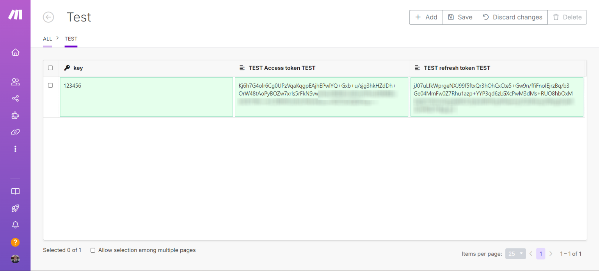Click the key icon in key column header
This screenshot has height=271, width=599.
[67, 68]
